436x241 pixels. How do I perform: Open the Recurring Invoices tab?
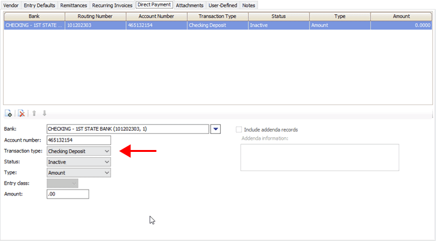[112, 5]
